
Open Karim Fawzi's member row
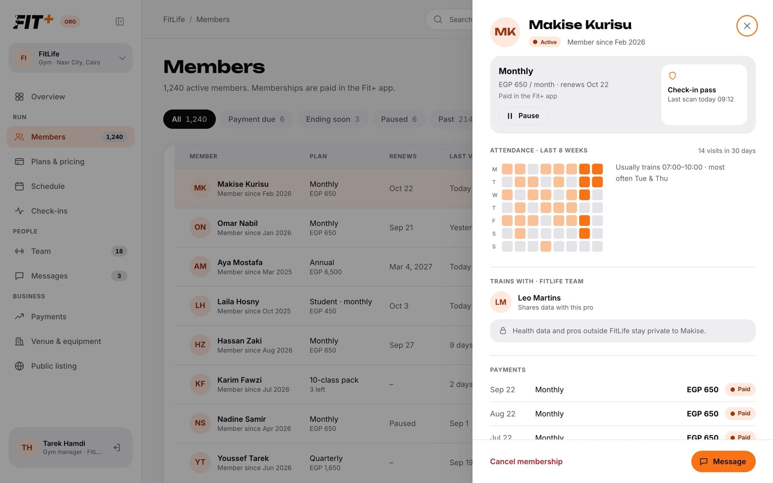[x=323, y=384]
